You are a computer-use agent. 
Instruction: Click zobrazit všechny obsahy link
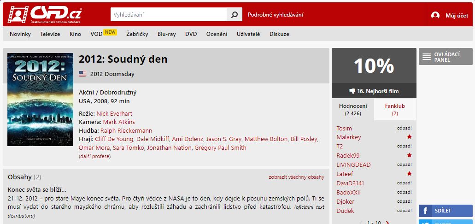pyautogui.click(x=296, y=177)
